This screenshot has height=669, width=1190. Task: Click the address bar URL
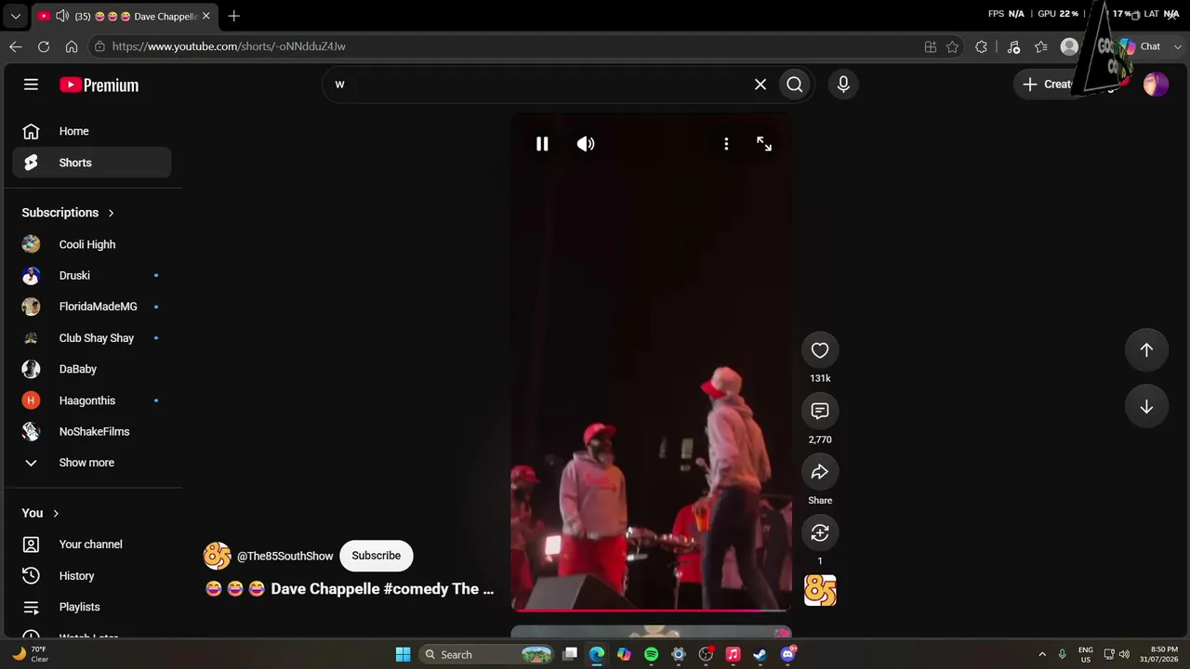point(229,46)
